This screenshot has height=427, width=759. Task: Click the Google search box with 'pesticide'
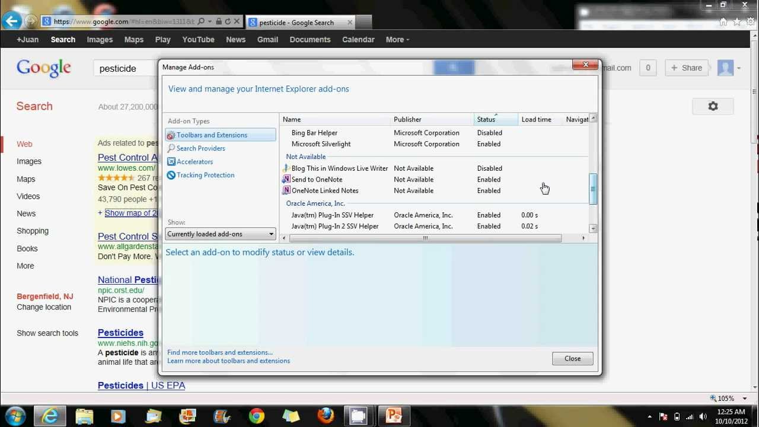click(126, 68)
